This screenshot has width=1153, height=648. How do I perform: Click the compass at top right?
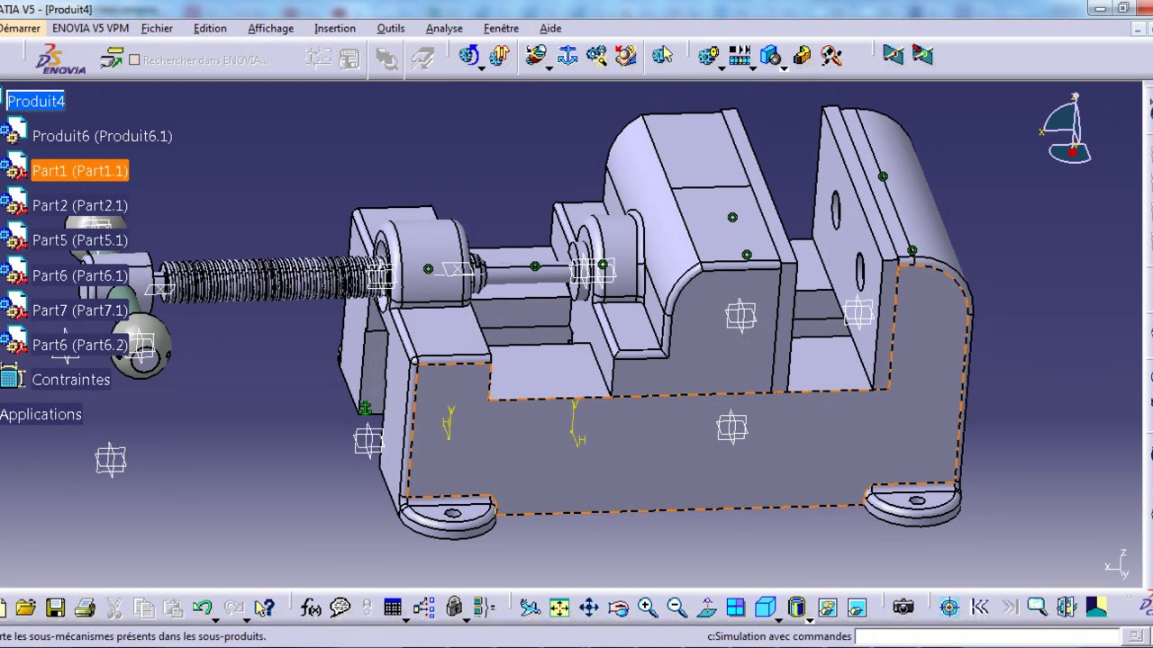click(1067, 130)
